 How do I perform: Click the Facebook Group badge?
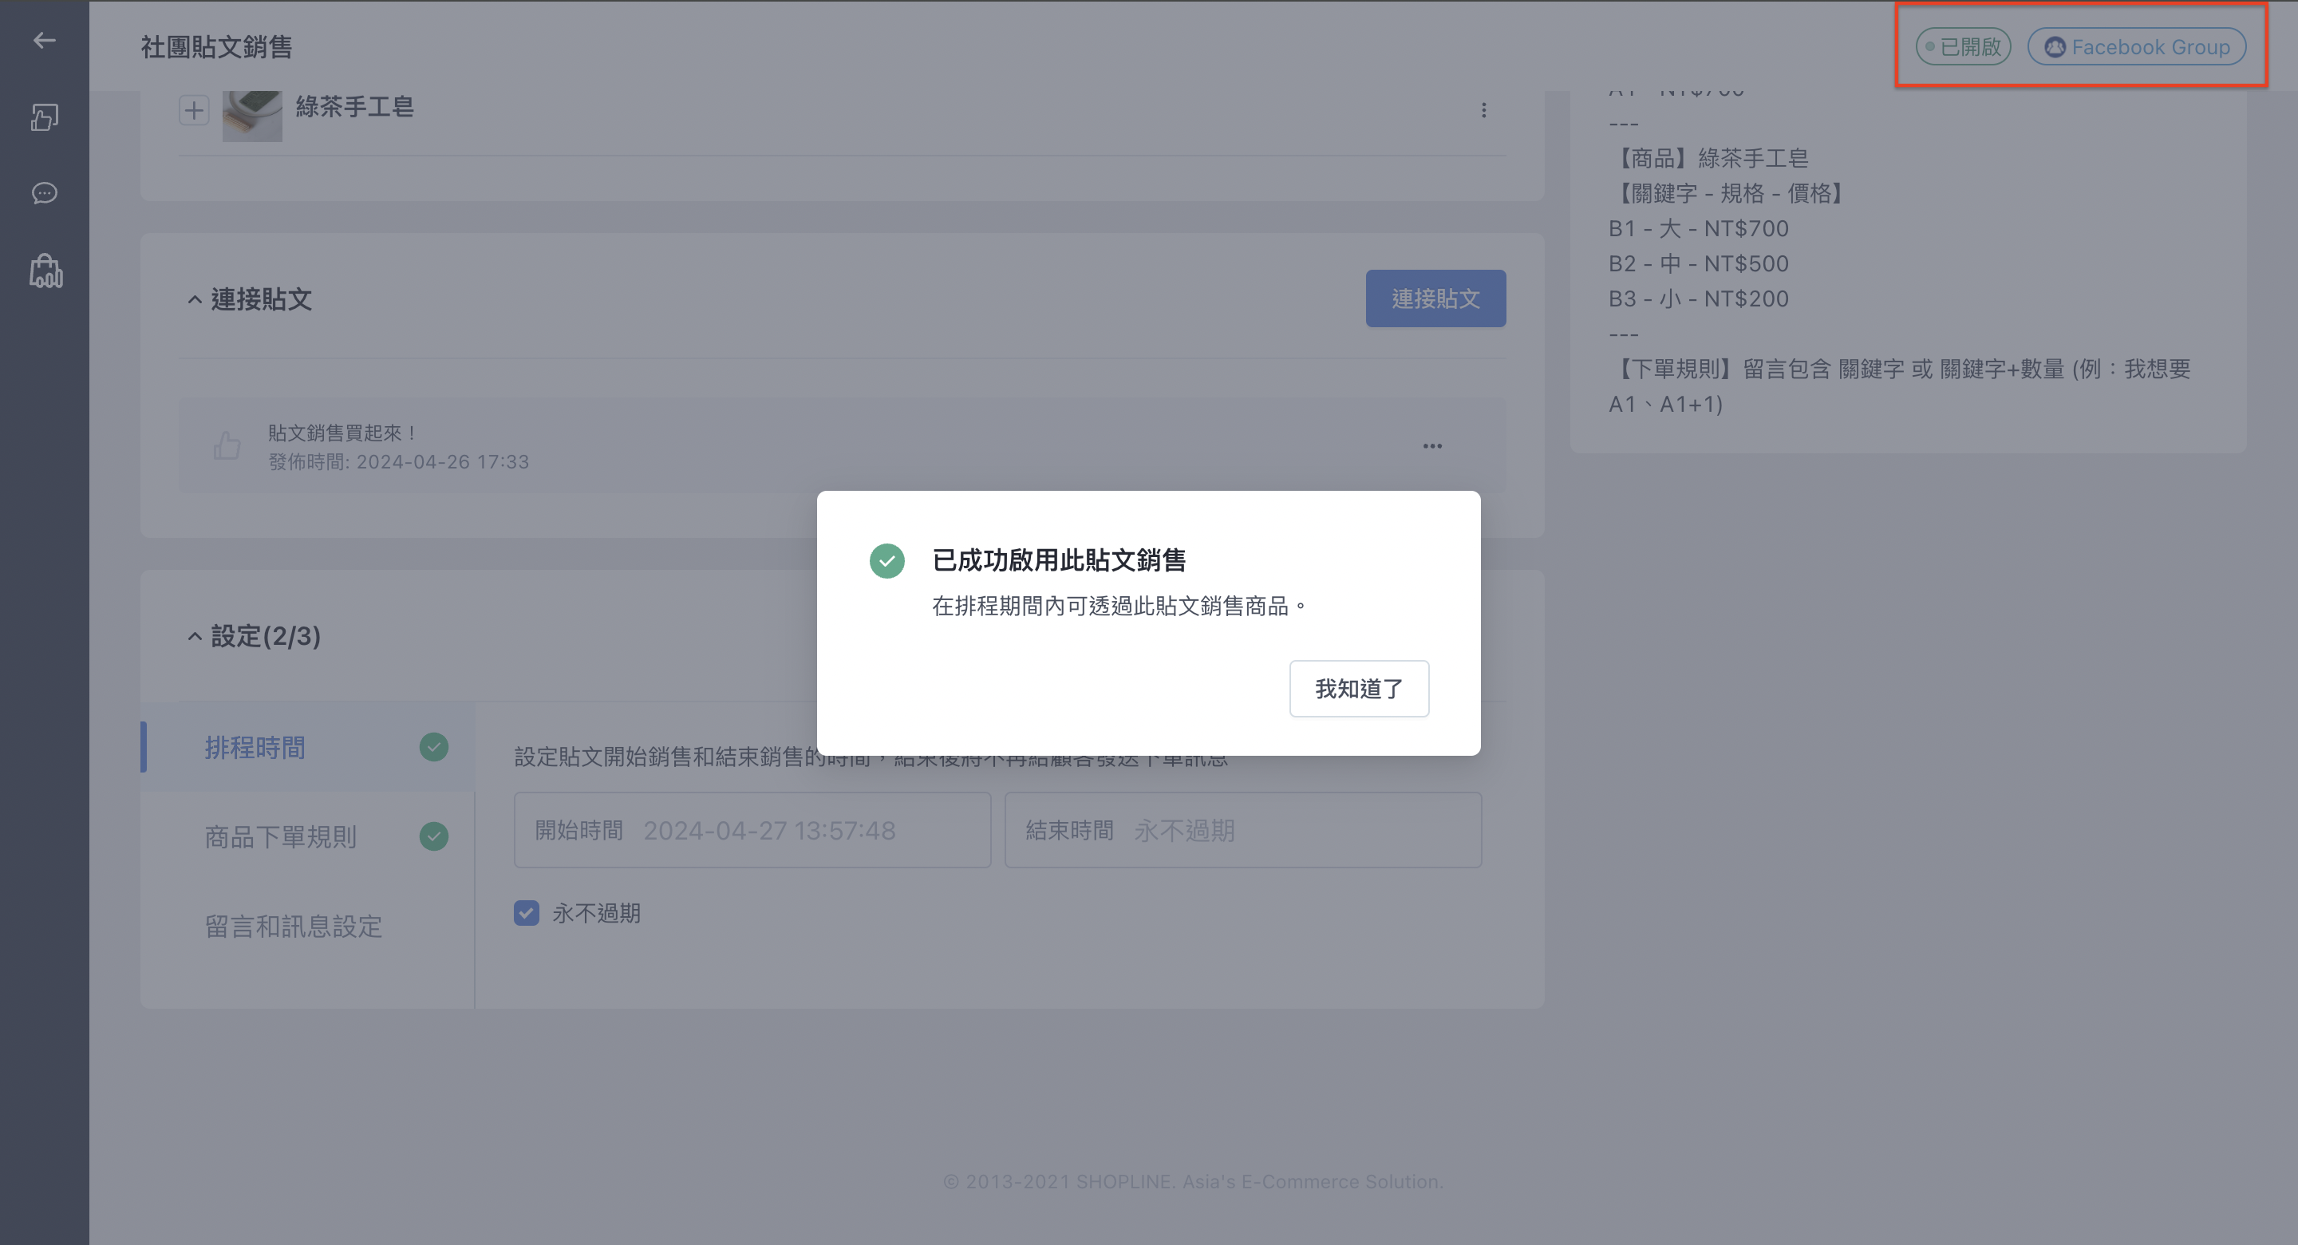click(2137, 46)
